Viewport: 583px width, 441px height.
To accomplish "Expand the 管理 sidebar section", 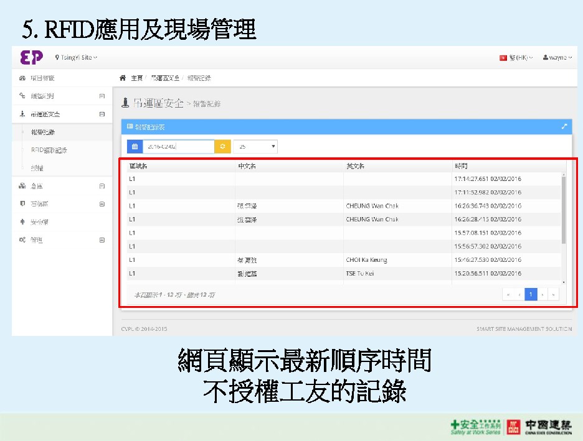I will click(102, 240).
